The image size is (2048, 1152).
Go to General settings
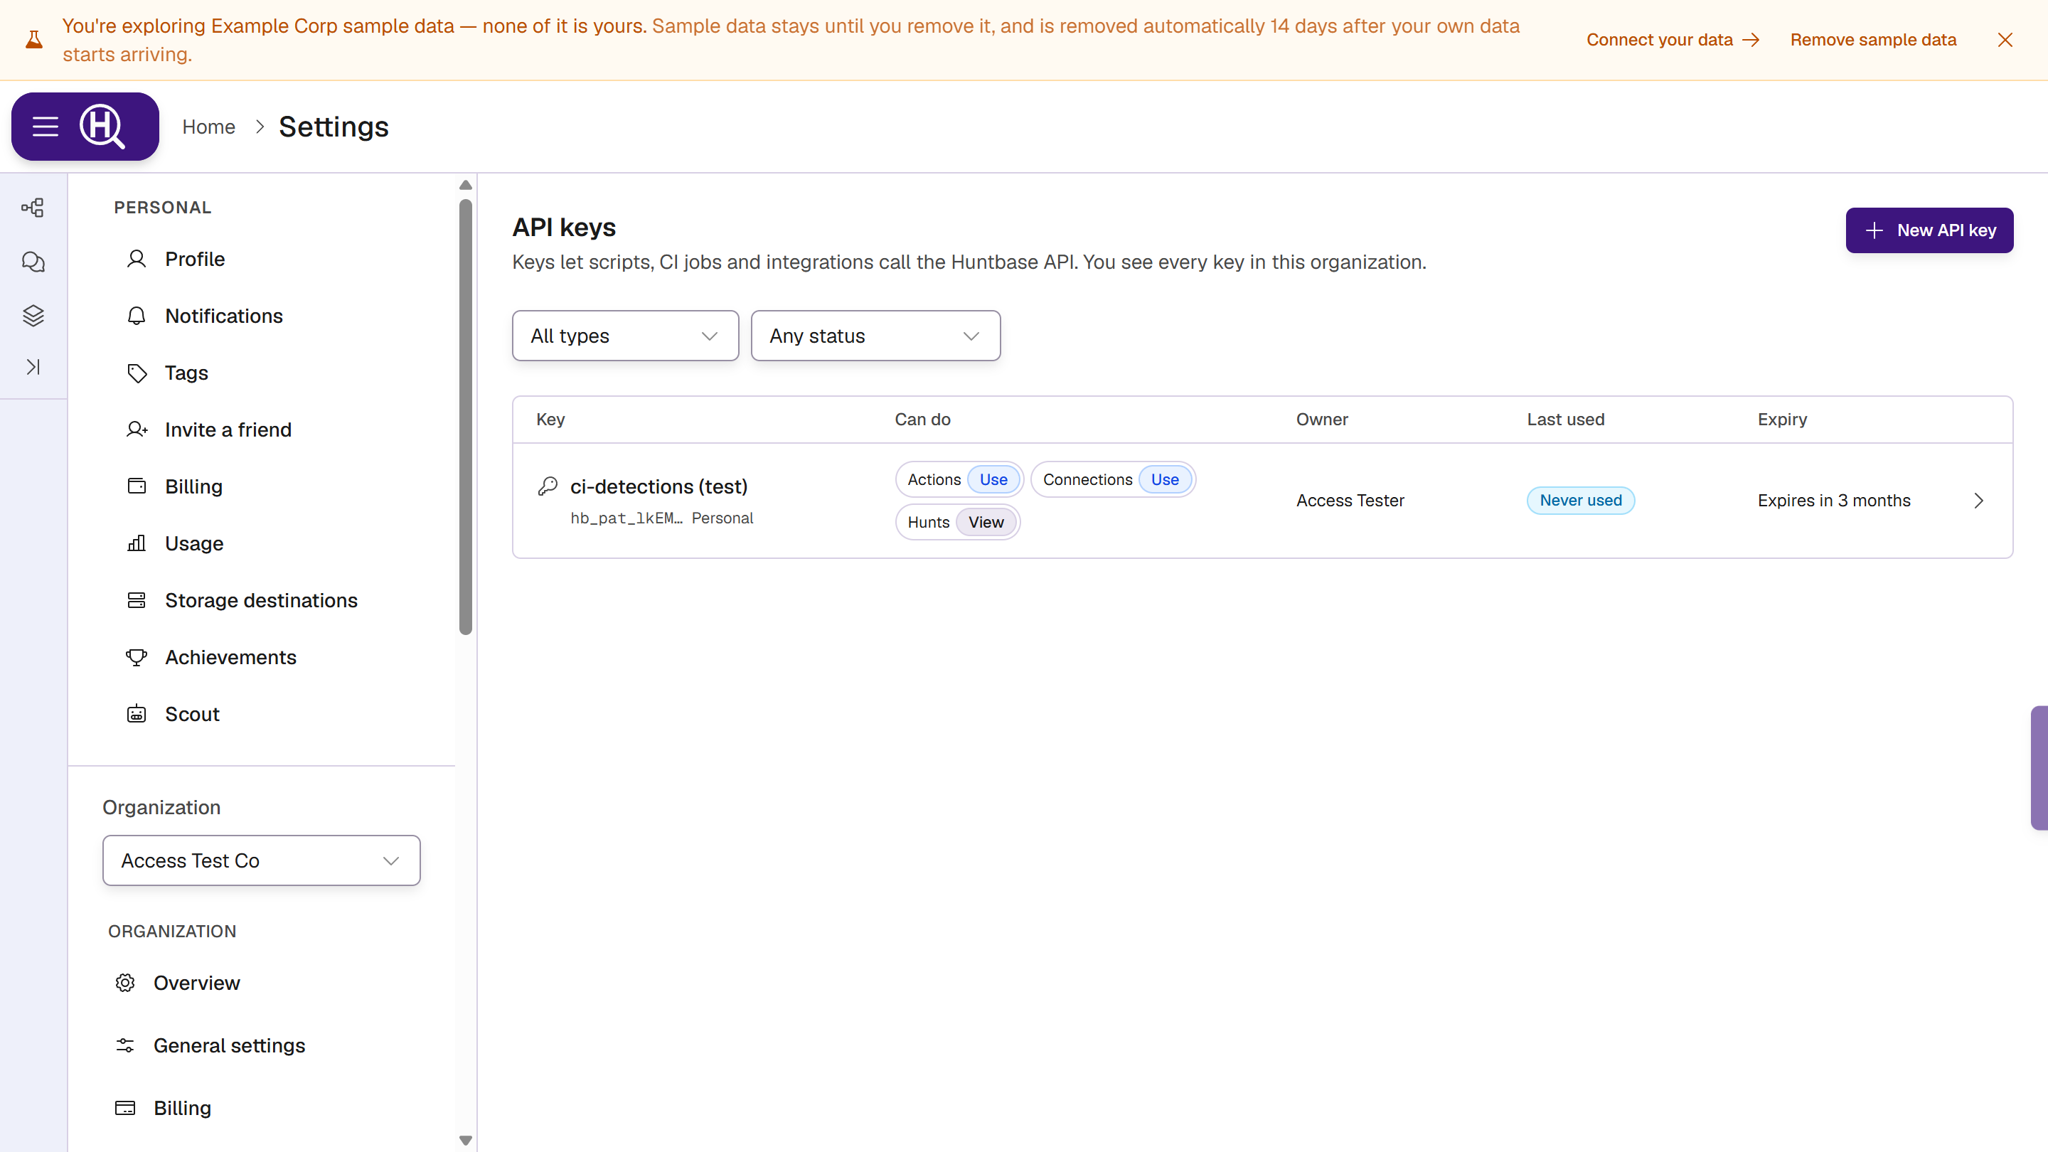pyautogui.click(x=229, y=1045)
